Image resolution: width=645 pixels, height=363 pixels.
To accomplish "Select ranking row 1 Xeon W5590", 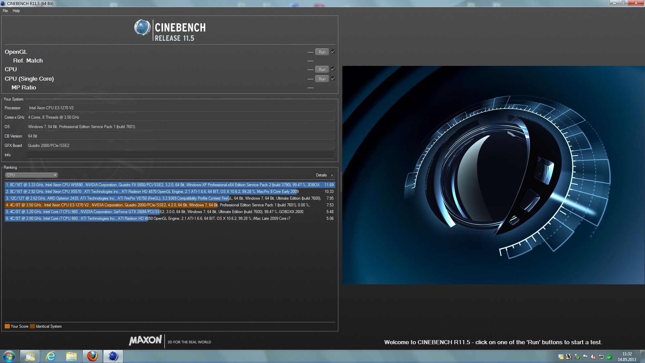I will tap(170, 185).
